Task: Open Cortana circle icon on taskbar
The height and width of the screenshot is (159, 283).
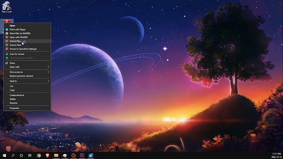Action: 21,155
